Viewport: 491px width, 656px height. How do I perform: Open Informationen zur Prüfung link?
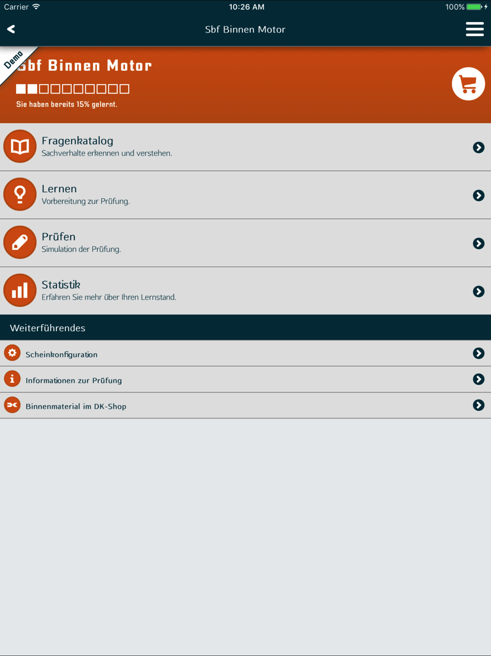(x=245, y=379)
